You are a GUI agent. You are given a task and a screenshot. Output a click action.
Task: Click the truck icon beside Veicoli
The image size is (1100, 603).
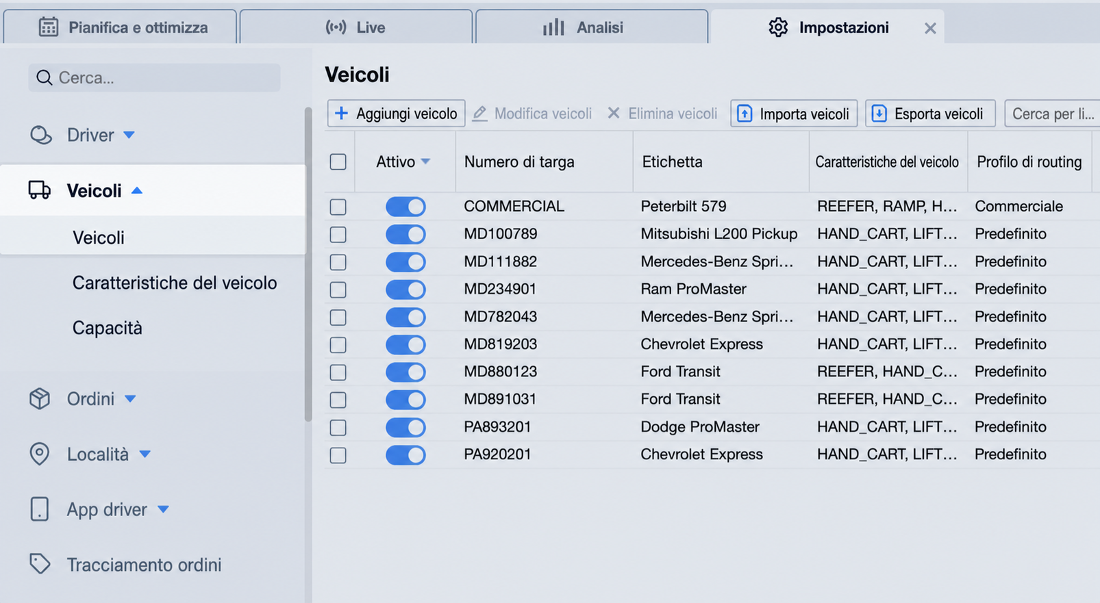pos(40,190)
